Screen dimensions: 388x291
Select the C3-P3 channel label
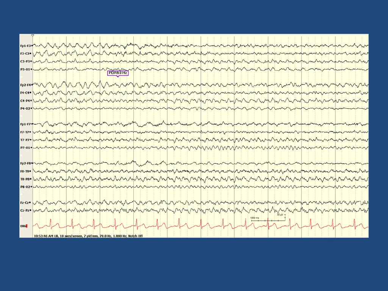tap(25, 61)
